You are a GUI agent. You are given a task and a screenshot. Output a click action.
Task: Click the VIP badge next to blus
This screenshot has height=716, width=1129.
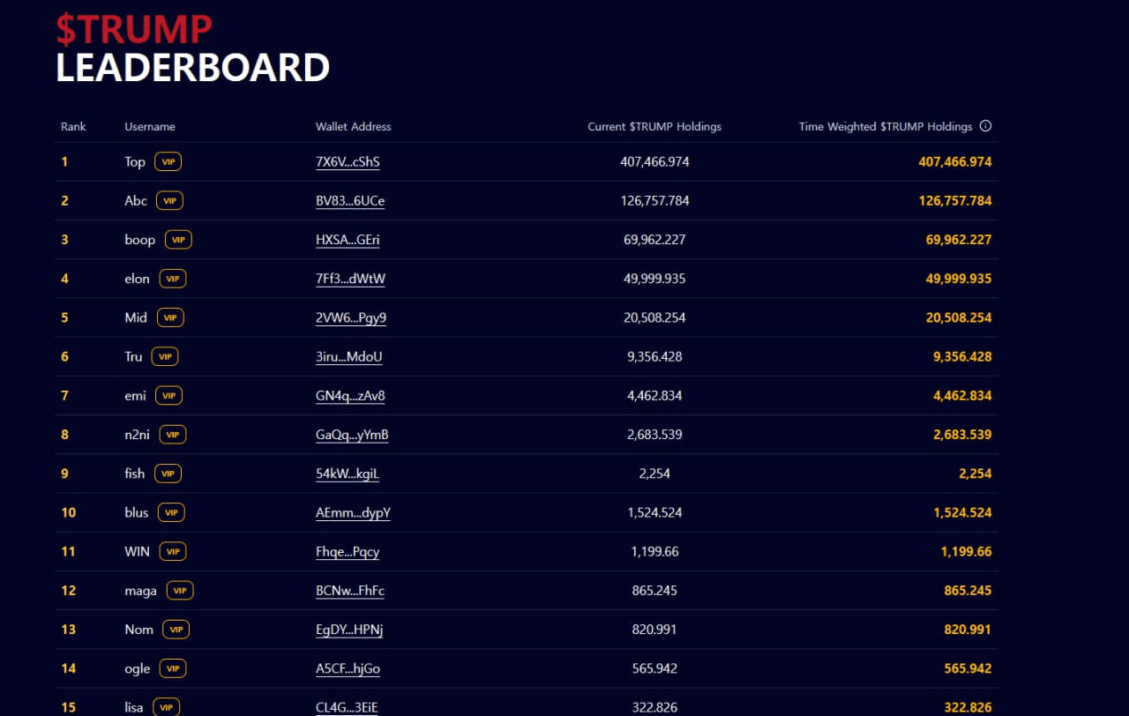(172, 512)
